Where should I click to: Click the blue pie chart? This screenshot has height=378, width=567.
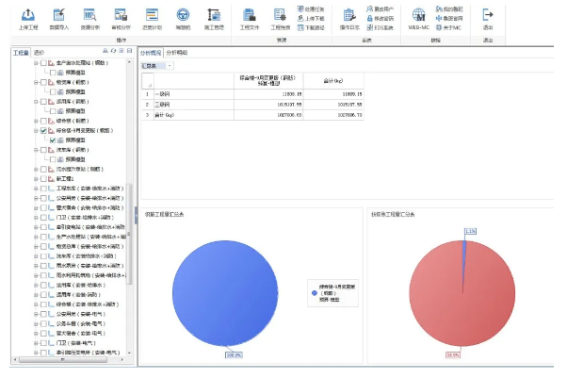point(225,293)
